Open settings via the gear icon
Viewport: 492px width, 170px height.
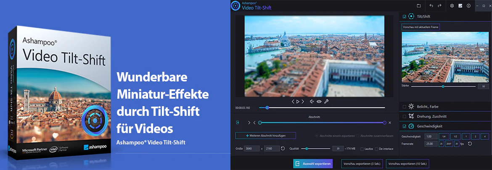point(452,5)
